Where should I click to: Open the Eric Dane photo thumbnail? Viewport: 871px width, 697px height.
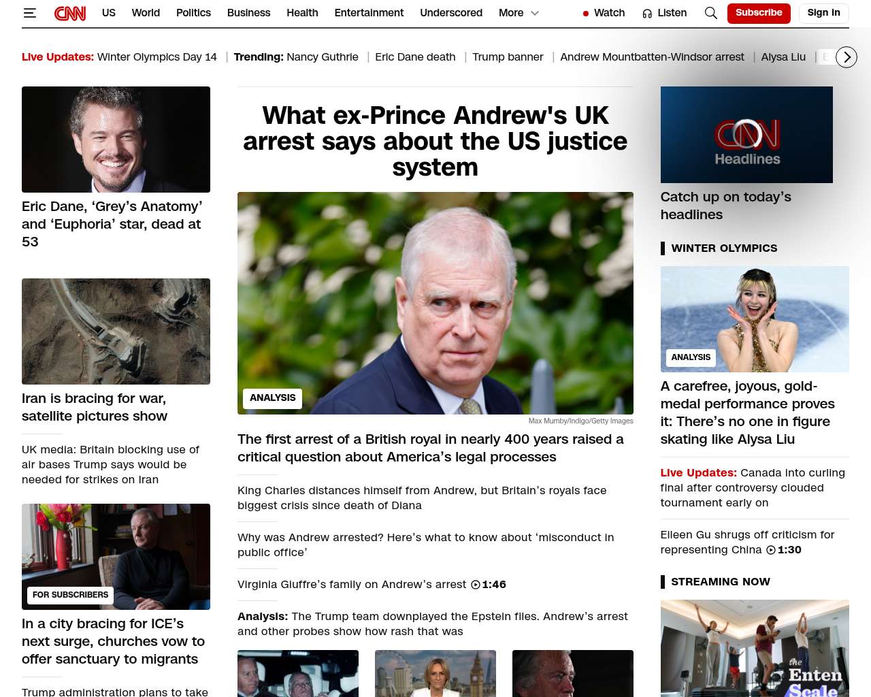pyautogui.click(x=116, y=140)
